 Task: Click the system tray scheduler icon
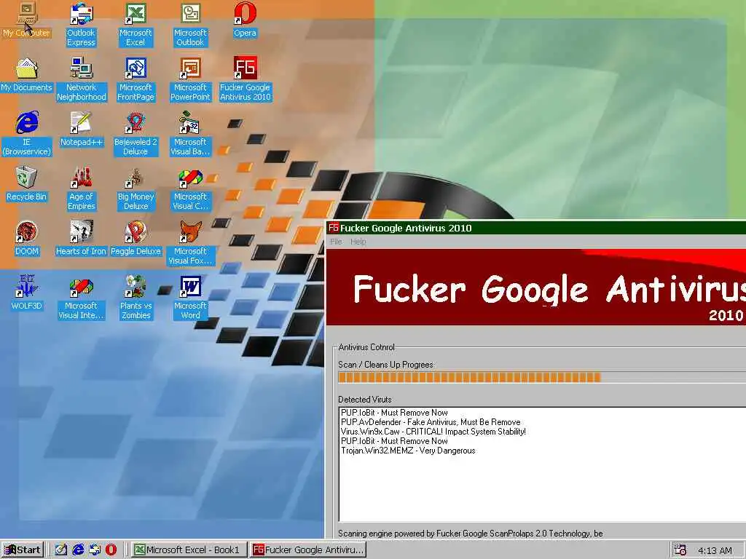(680, 550)
